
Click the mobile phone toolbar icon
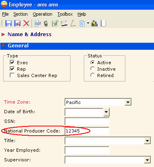(46, 23)
